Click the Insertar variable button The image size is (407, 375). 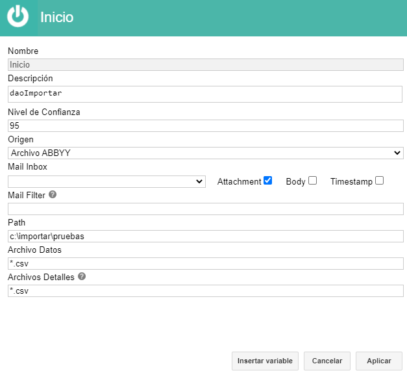tap(265, 361)
